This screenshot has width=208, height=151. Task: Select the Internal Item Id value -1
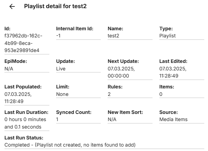(x=59, y=35)
